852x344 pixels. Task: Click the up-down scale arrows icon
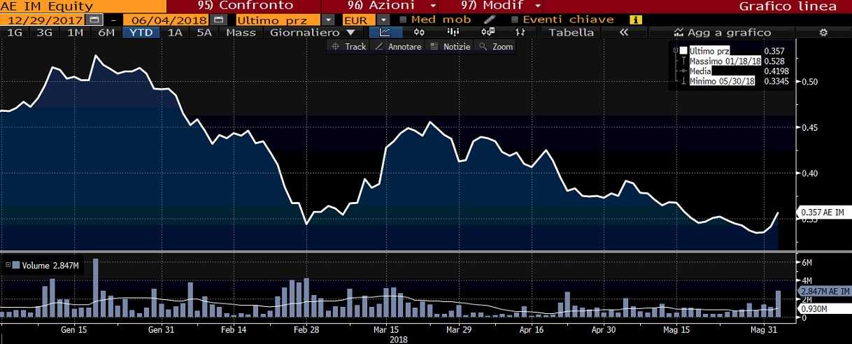click(x=520, y=32)
